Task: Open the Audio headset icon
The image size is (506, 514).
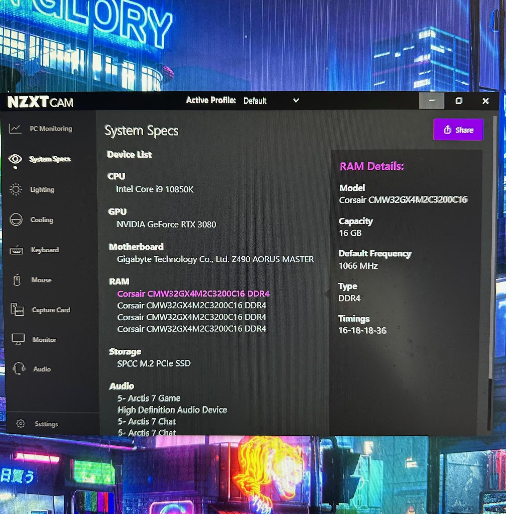Action: [x=19, y=368]
